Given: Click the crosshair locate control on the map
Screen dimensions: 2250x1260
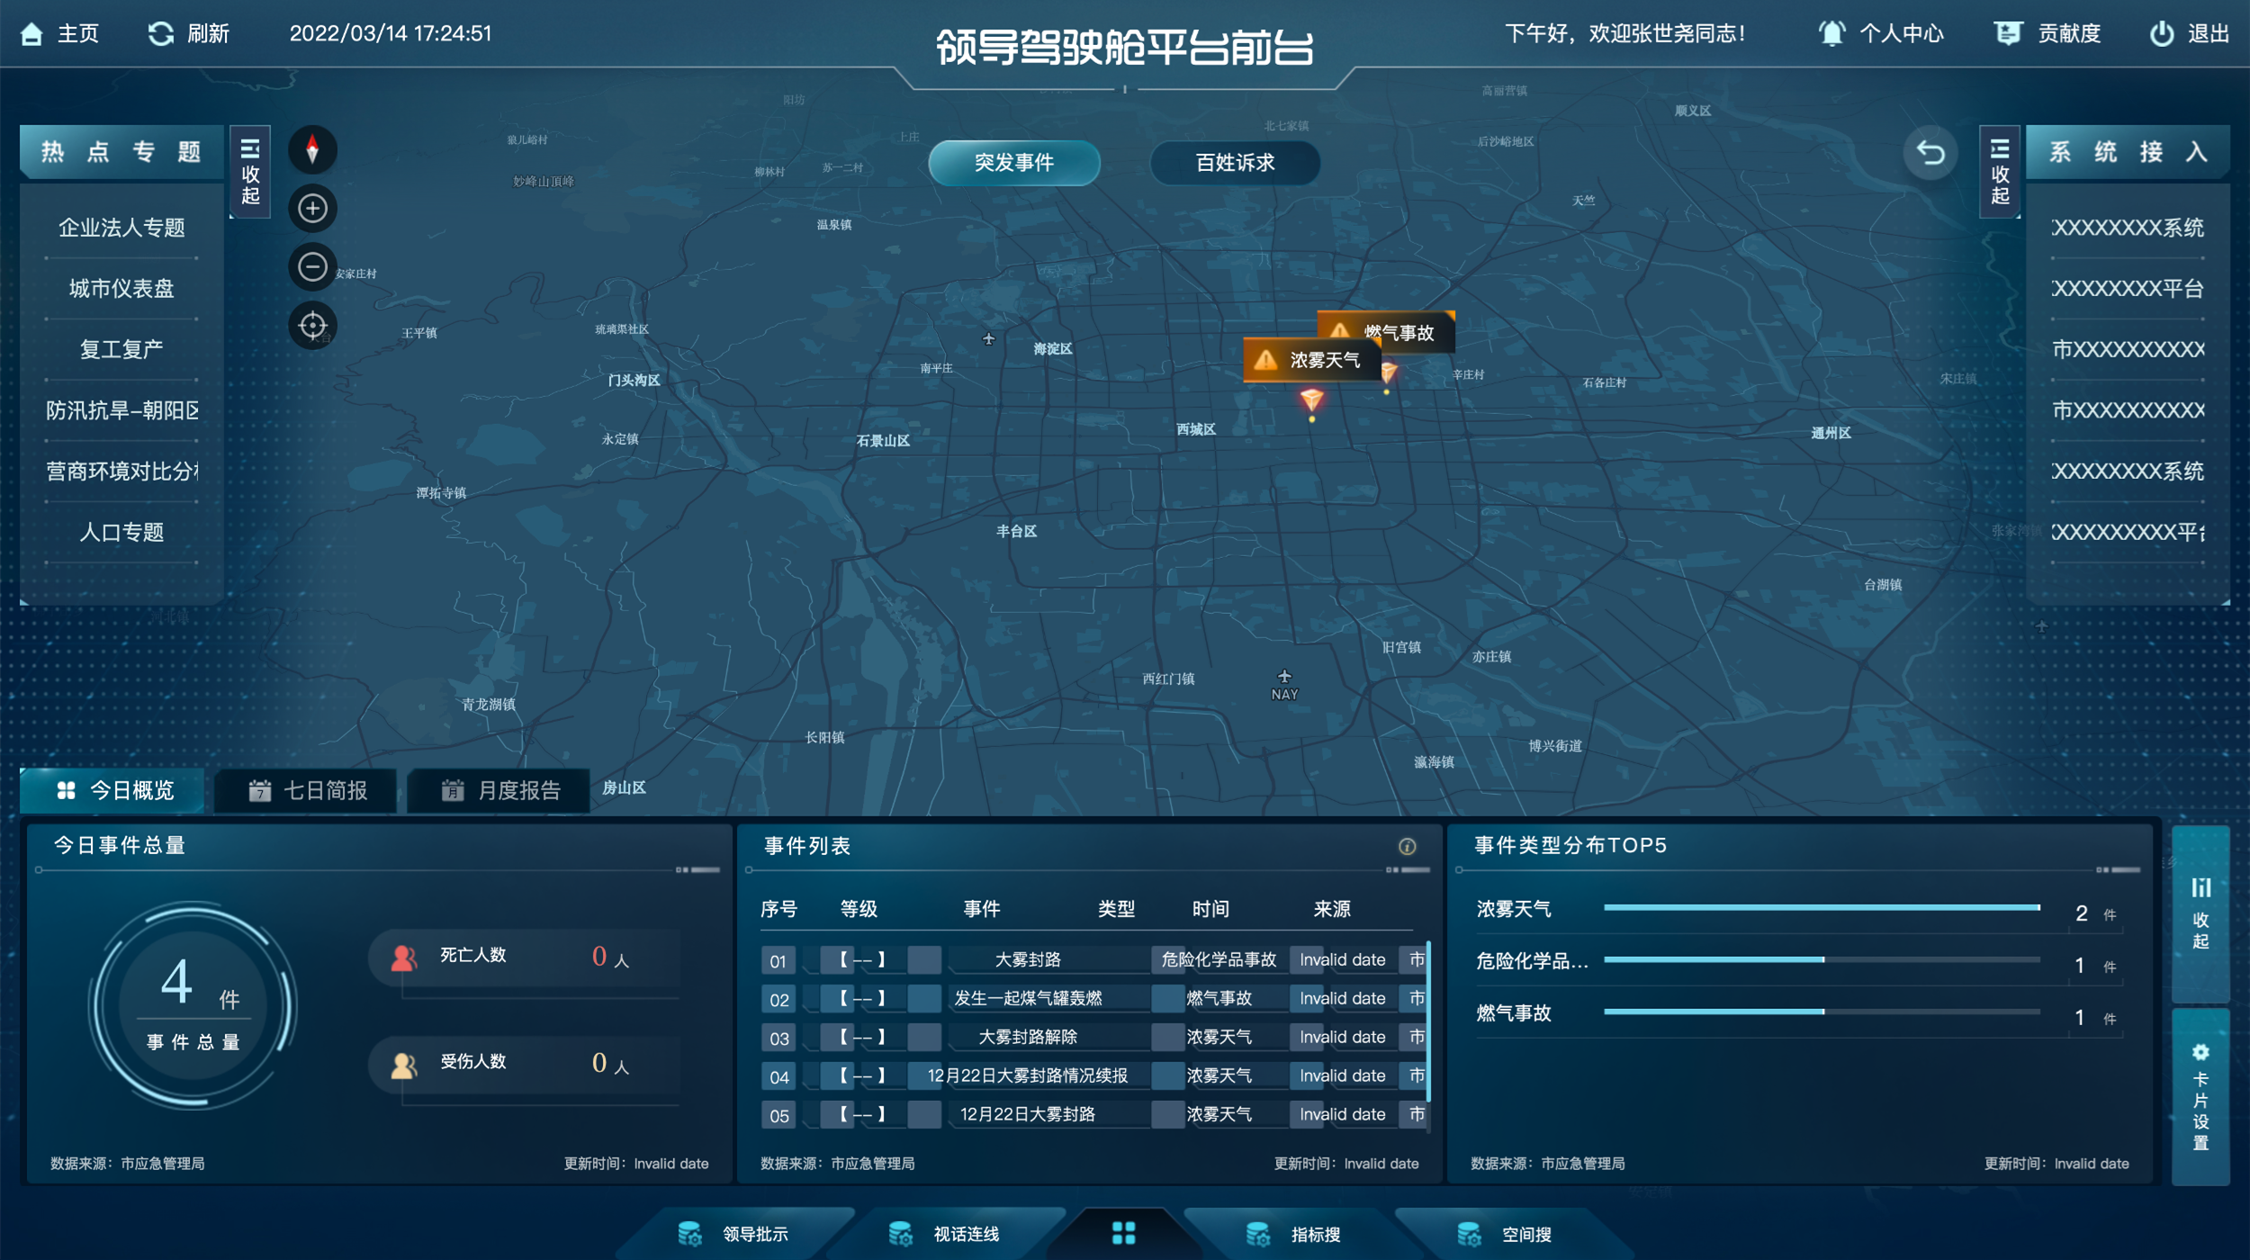Looking at the screenshot, I should [312, 325].
